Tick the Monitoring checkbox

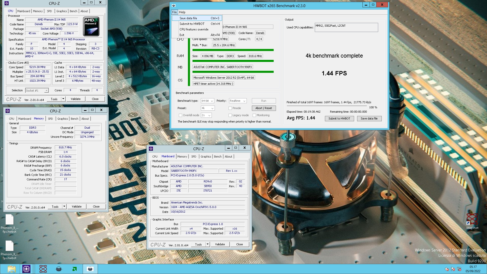tap(254, 115)
